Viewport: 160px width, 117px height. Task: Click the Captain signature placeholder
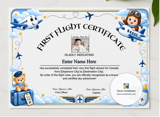coord(96,89)
